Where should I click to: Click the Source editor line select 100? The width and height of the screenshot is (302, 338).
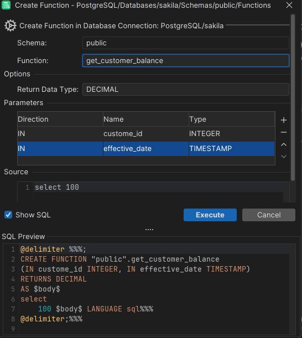(x=57, y=187)
